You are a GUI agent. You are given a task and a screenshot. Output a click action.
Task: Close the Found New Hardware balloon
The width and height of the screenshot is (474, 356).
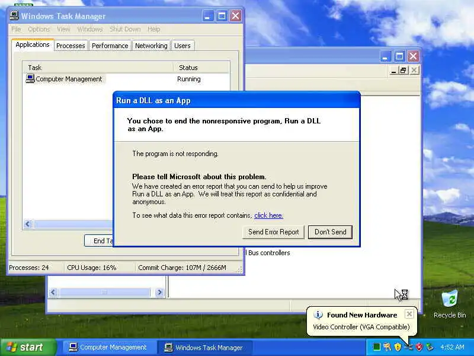coord(409,314)
